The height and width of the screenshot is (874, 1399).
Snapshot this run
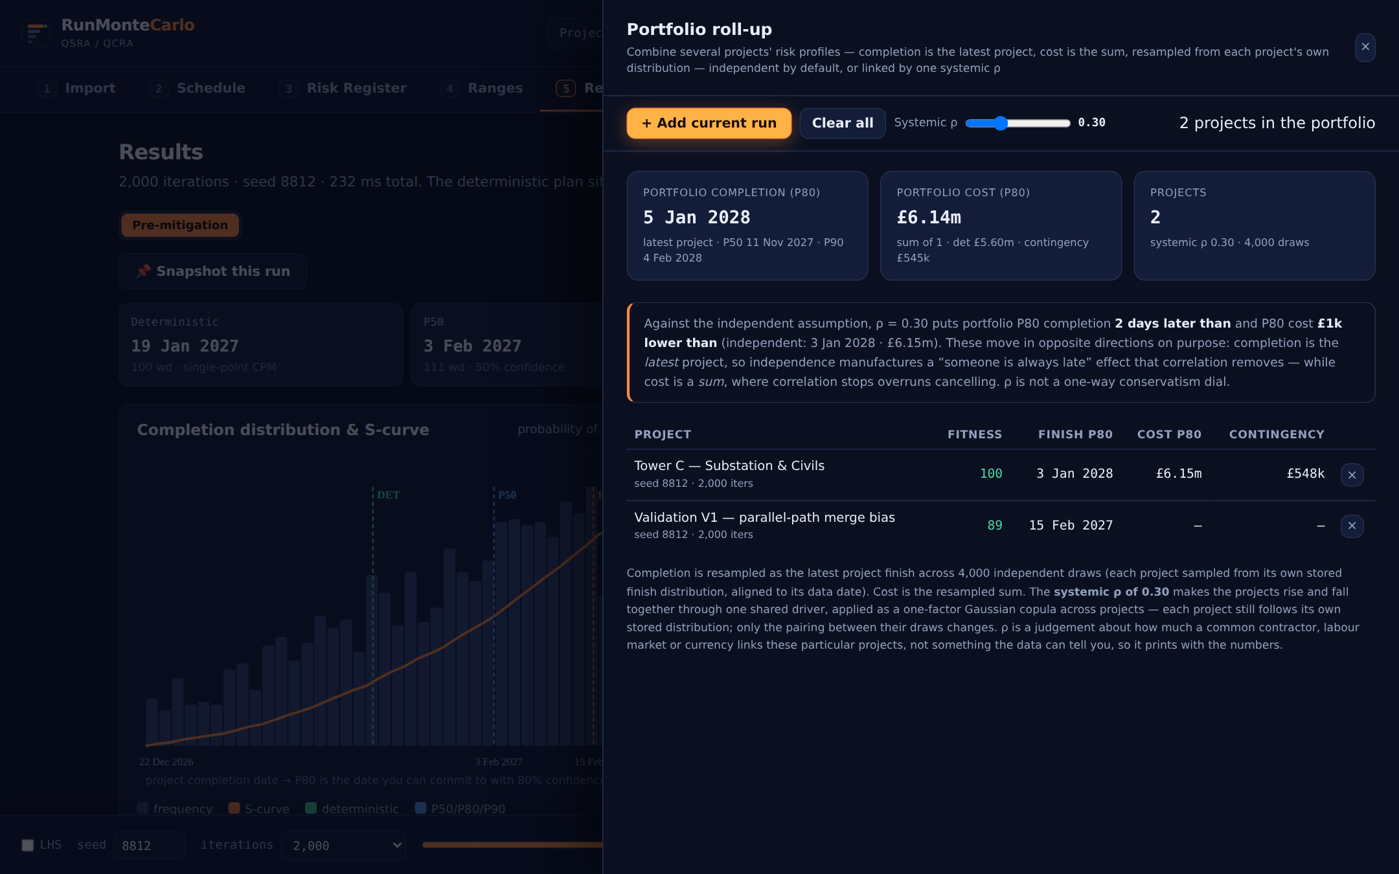212,271
